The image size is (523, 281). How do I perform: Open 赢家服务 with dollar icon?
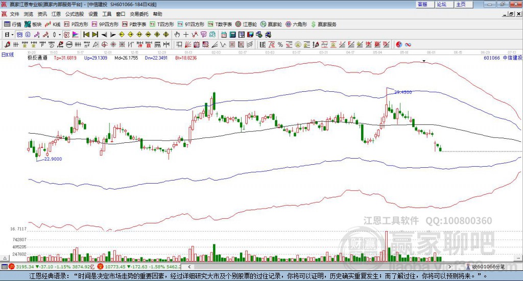pyautogui.click(x=323, y=24)
